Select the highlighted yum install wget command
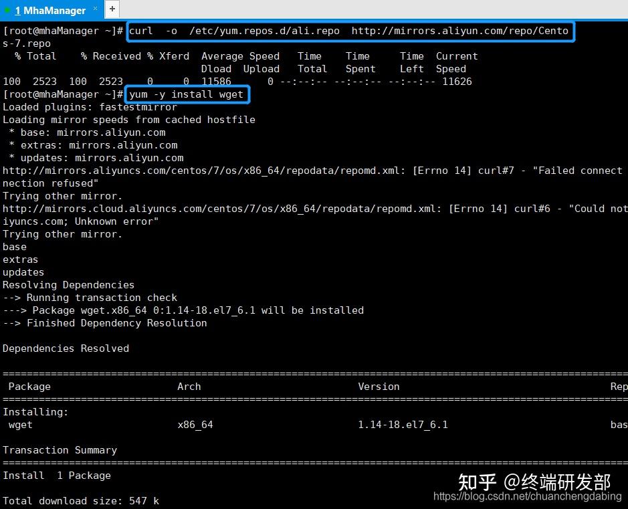 pos(187,94)
